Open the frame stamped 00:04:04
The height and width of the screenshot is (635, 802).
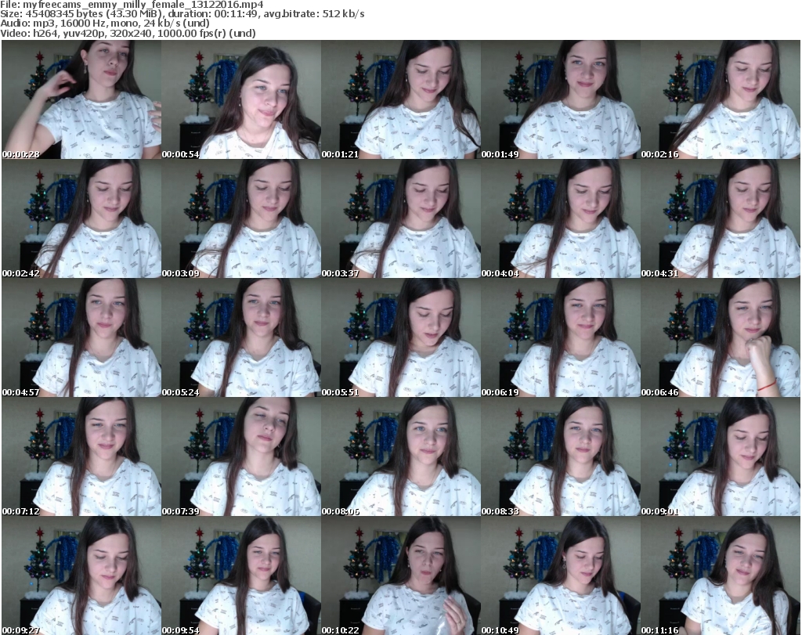click(561, 218)
